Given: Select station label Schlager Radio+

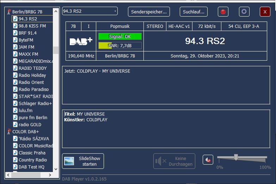Looking at the screenshot, I should point(35,104).
